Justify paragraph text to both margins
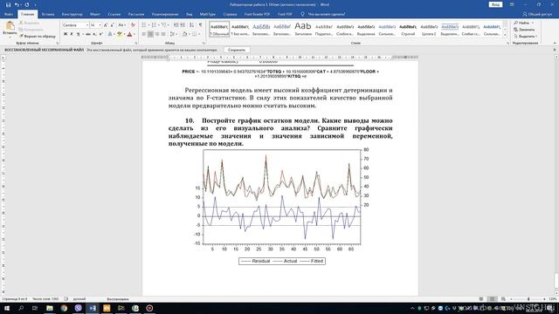The width and height of the screenshot is (559, 314). [x=163, y=34]
